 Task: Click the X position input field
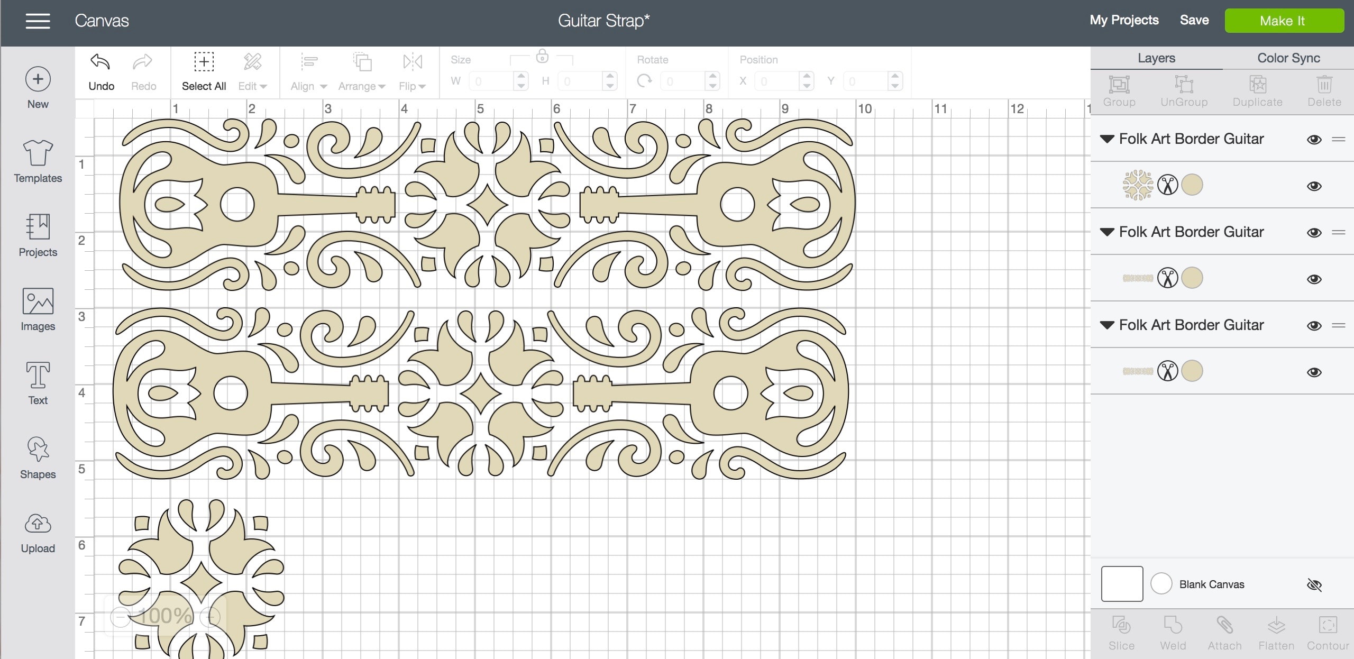tap(776, 81)
